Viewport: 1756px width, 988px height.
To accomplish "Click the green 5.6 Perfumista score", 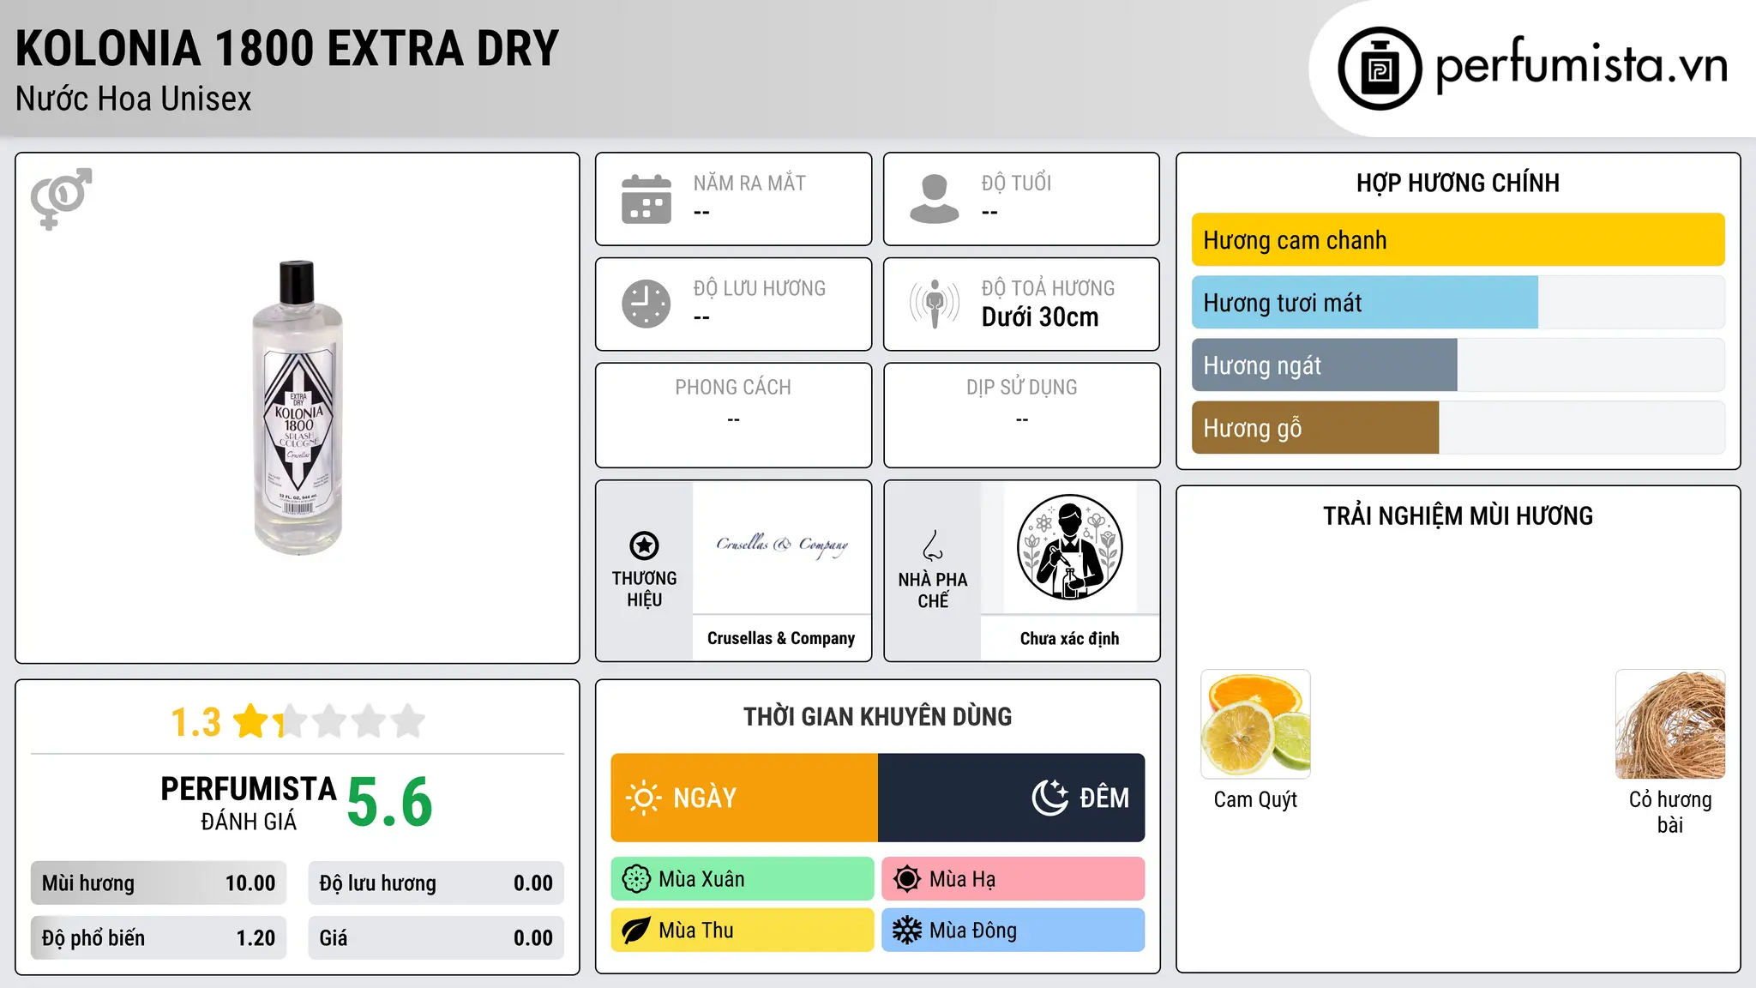I will [390, 802].
